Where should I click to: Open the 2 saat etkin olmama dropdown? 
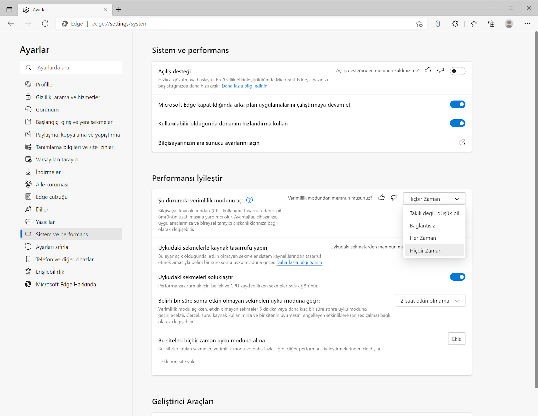point(431,300)
